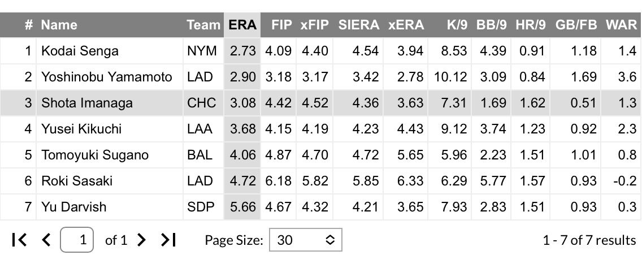Sort by WAR column header
This screenshot has width=642, height=255.
[621, 25]
